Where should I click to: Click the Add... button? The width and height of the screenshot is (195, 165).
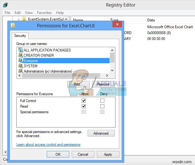[x=78, y=84]
